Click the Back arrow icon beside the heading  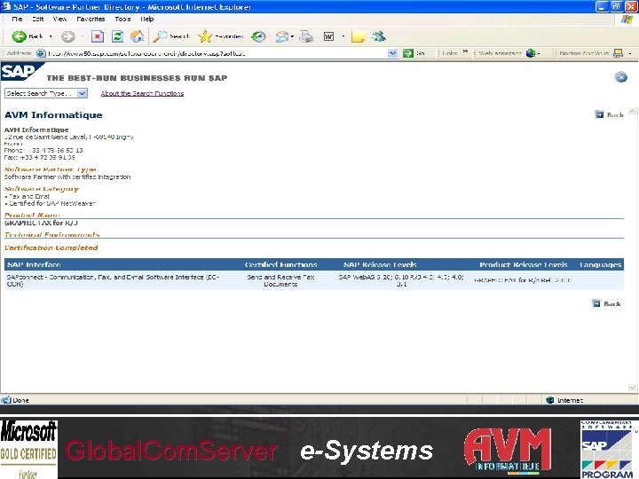[599, 114]
